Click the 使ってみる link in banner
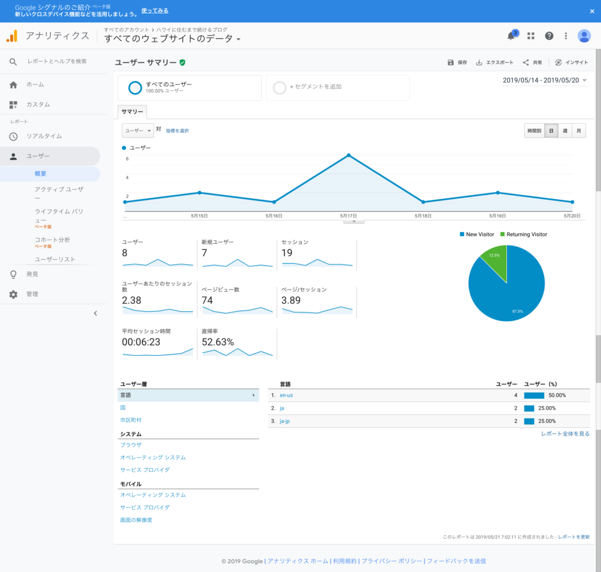601x572 pixels. [x=154, y=11]
